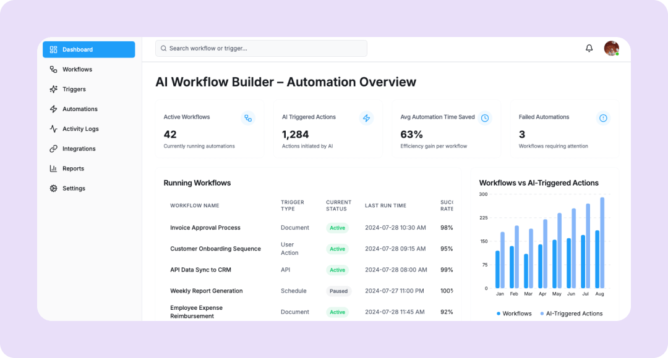Open the Dashboard menu item
This screenshot has height=358, width=668.
pyautogui.click(x=88, y=49)
